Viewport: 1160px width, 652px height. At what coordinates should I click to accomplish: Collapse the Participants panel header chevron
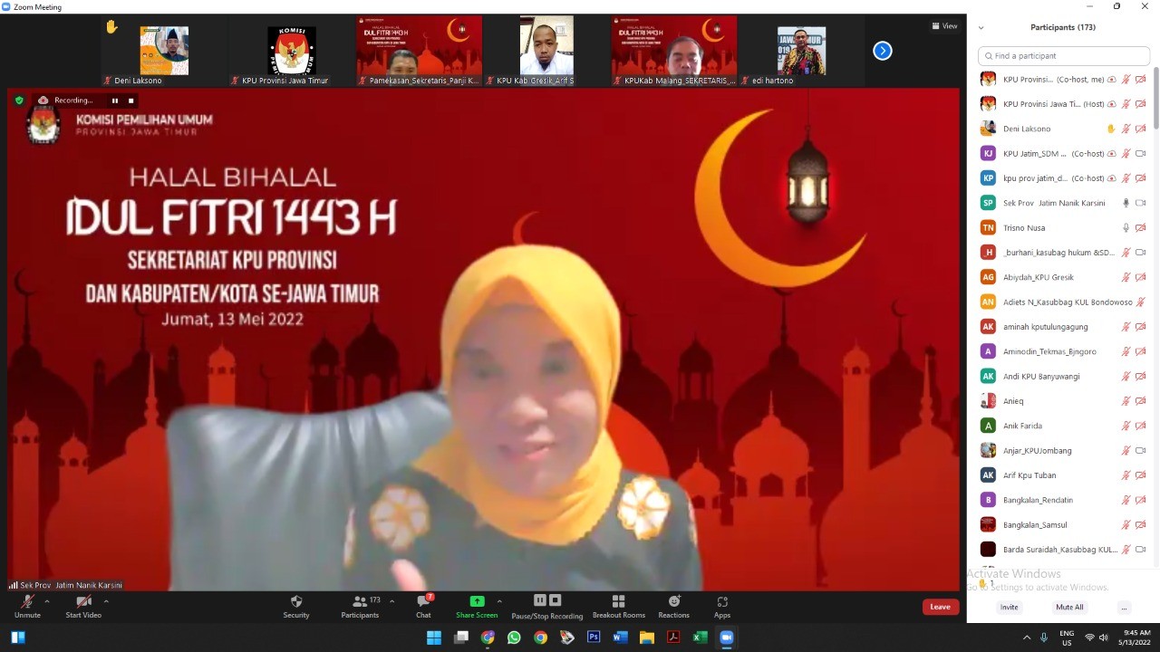click(x=981, y=28)
